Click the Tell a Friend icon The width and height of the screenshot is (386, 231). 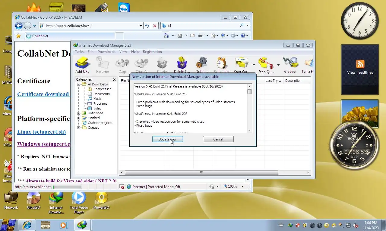[308, 63]
